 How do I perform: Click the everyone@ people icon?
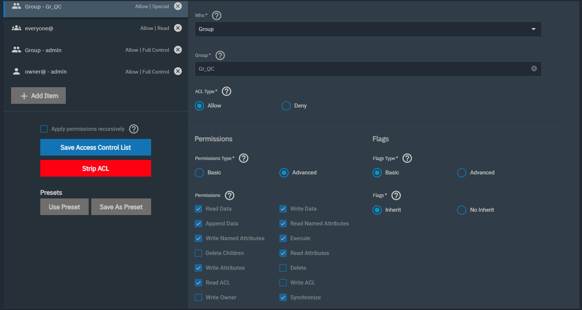(16, 28)
